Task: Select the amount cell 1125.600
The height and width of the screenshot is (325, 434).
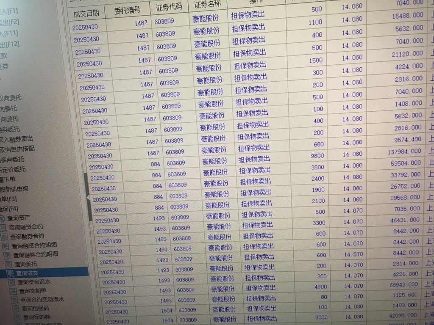Action: coord(405,295)
